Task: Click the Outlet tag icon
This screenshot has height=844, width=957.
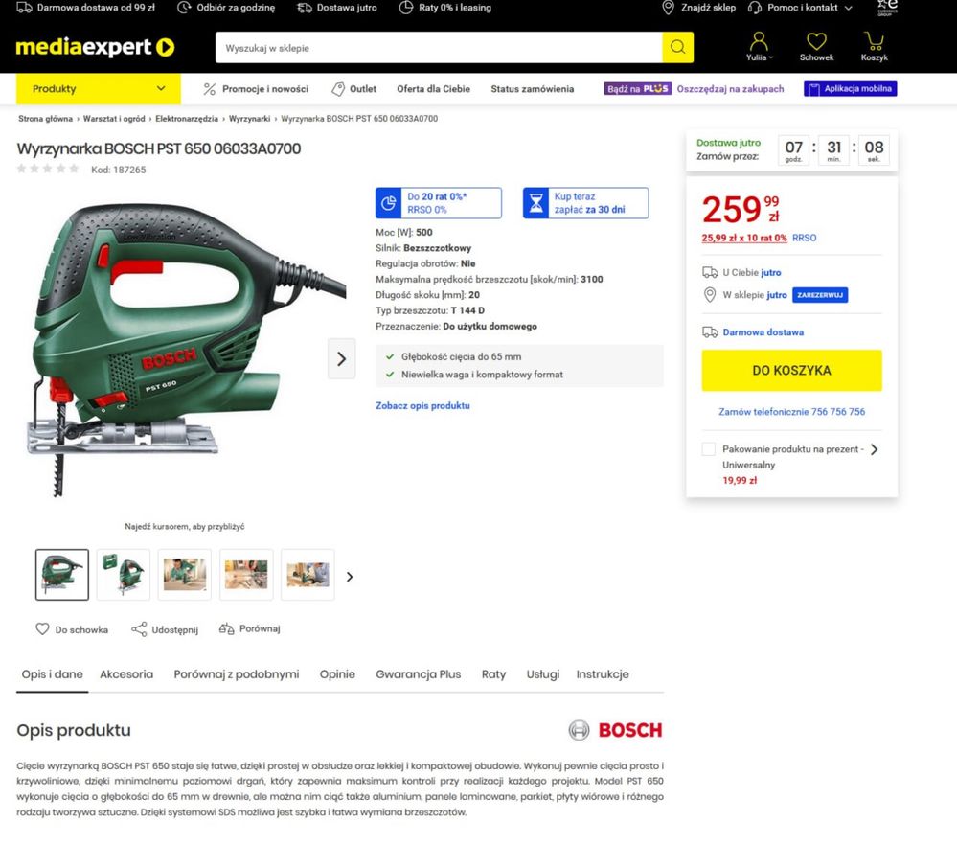Action: click(337, 89)
